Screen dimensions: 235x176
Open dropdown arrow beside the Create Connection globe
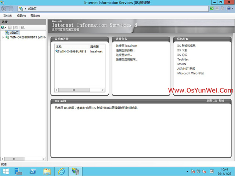click(x=6, y=27)
